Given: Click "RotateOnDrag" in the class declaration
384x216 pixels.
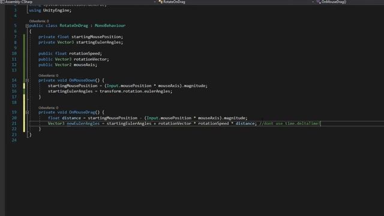Looking at the screenshot, I should [x=74, y=25].
